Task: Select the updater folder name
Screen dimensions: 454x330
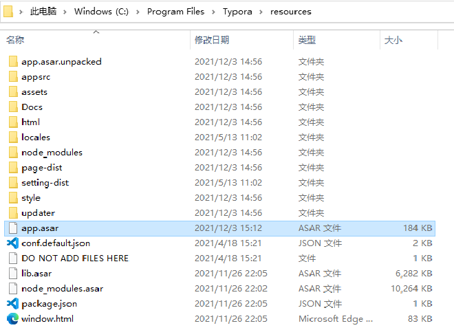Action: (39, 213)
